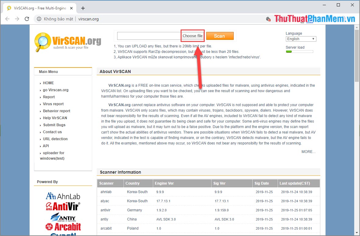The image size is (360, 236).
Task: Go to the Virus report page
Action: pos(53,104)
